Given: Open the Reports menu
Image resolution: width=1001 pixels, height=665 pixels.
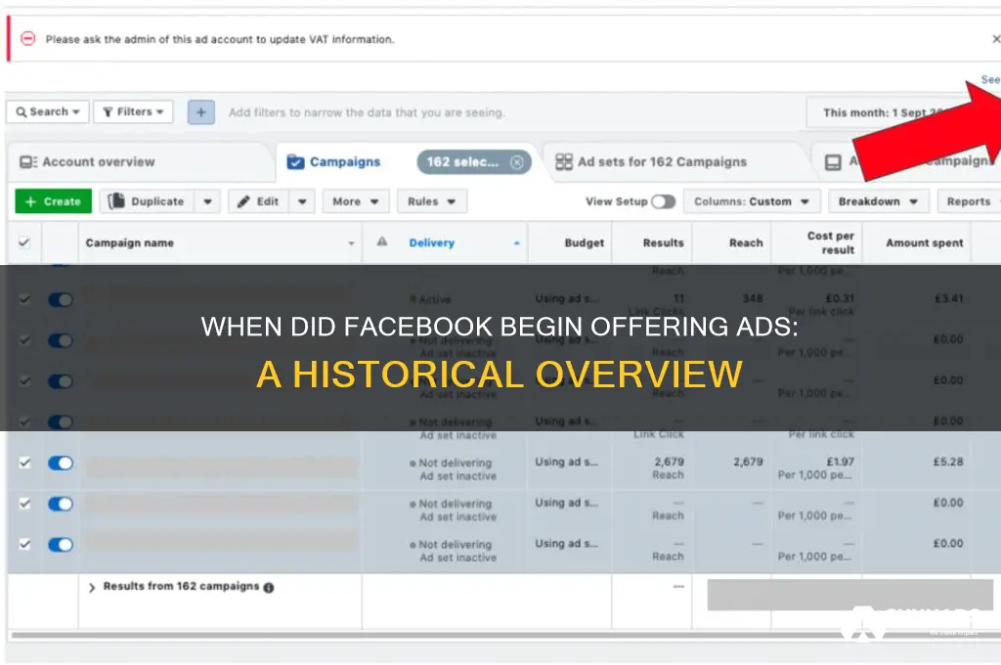Looking at the screenshot, I should (969, 201).
